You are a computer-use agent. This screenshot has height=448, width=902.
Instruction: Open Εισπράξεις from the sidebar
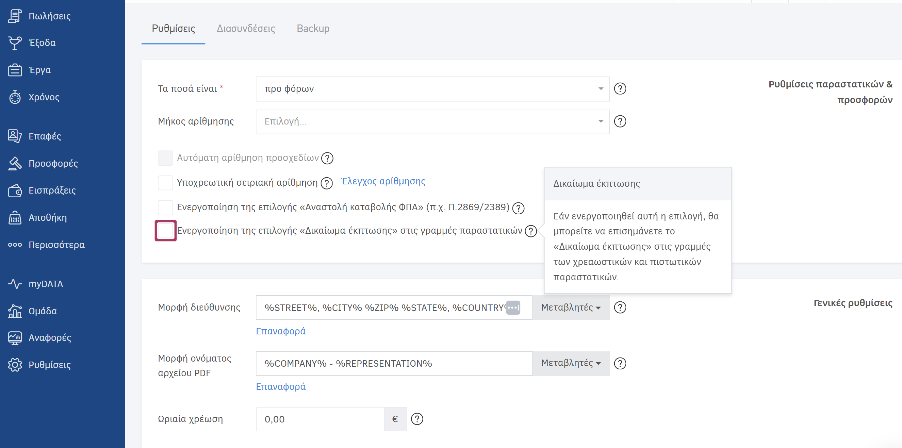click(x=52, y=191)
